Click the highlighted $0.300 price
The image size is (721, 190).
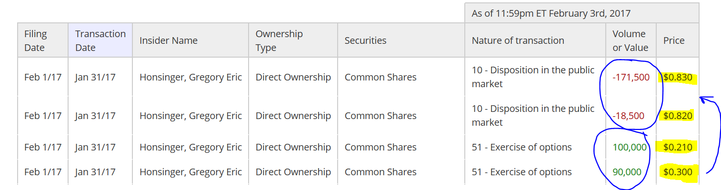678,172
